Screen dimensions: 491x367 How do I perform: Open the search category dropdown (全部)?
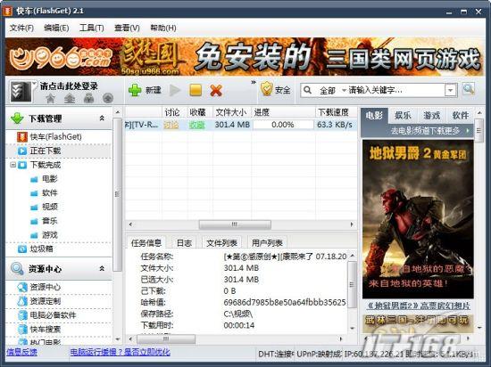coord(333,91)
